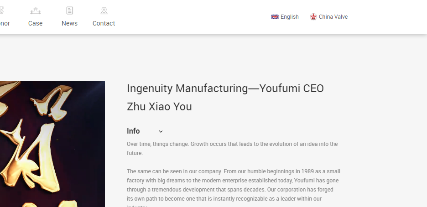This screenshot has height=207, width=427.
Task: Click the Ingenuity Manufacturing article title
Action: pos(225,98)
